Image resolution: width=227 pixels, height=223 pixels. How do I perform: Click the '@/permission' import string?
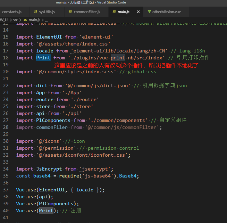point(56,148)
